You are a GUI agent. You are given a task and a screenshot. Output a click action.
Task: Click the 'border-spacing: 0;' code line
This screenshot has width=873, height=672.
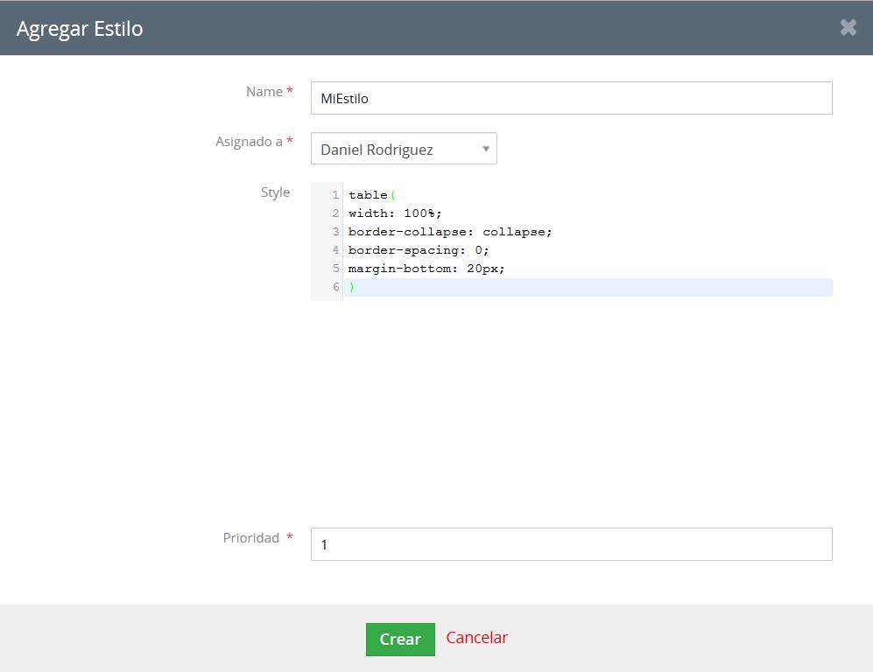tap(419, 250)
